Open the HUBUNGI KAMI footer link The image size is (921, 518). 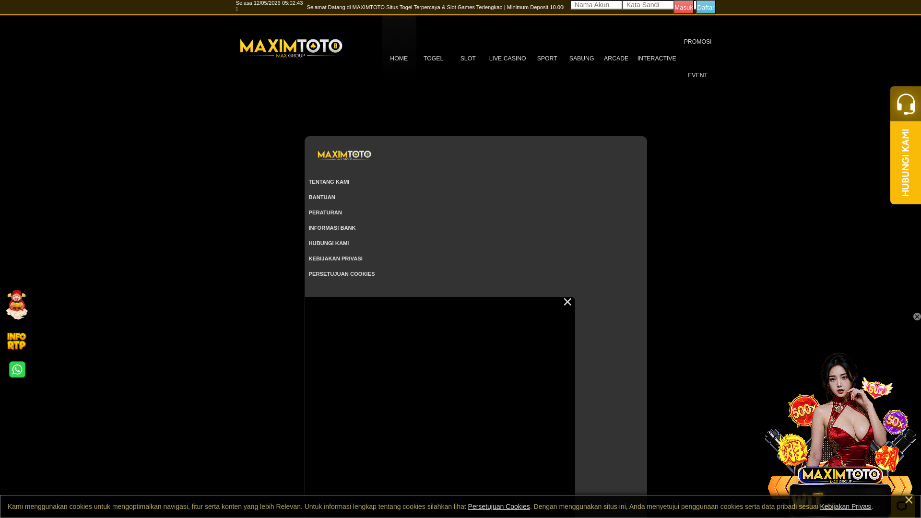coord(329,243)
